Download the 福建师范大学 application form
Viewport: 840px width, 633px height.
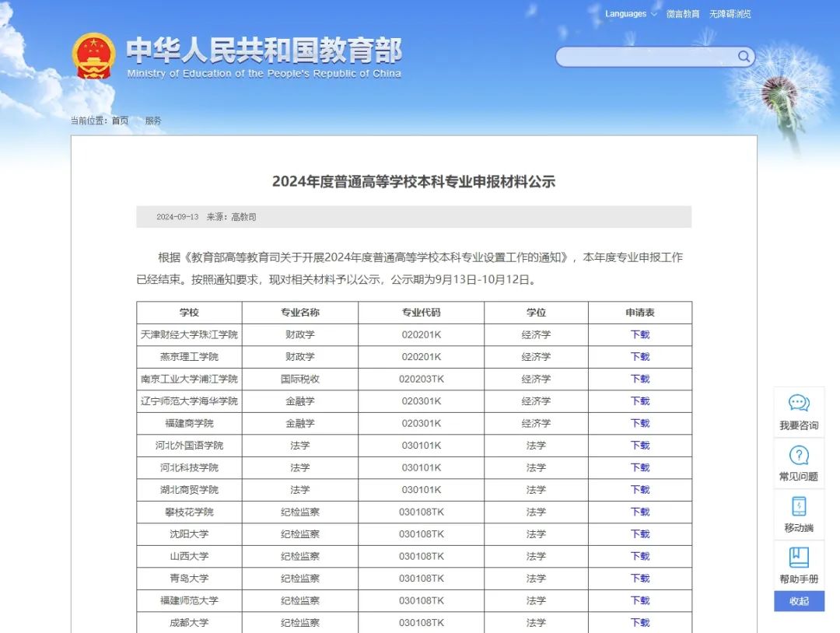coord(639,601)
